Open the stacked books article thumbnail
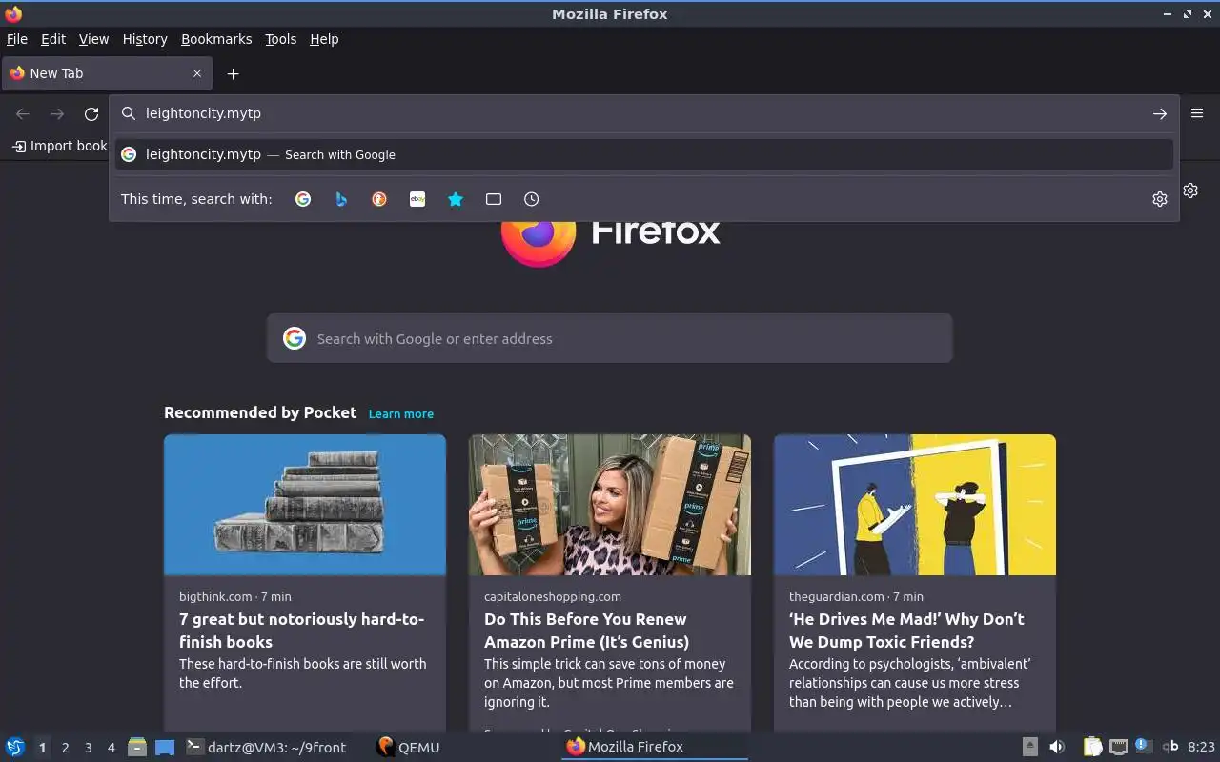 [305, 505]
